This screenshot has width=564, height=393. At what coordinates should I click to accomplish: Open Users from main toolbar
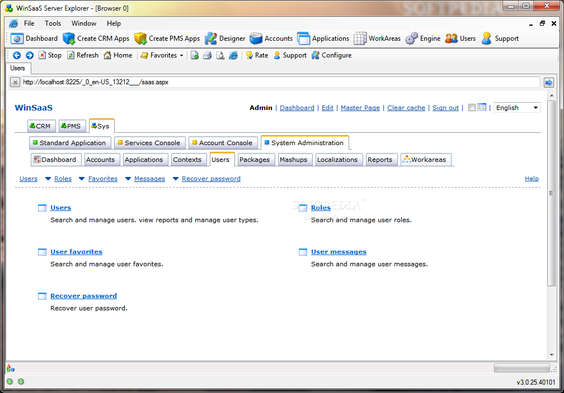pos(460,39)
